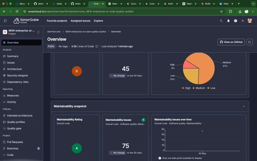
Task: Click the site info icon in address bar
Action: click(25, 11)
